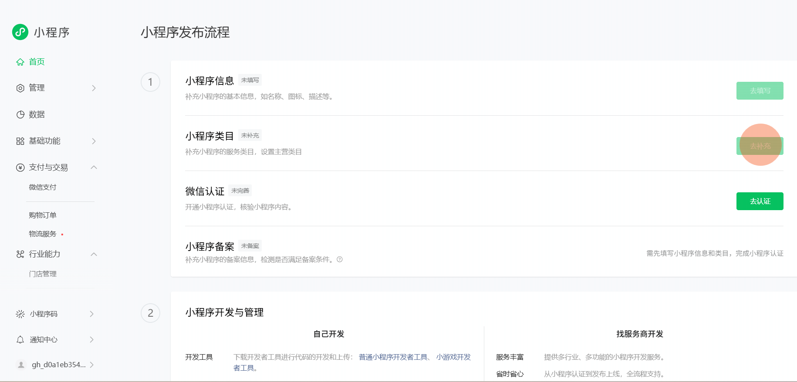Screen dimensions: 797x382
Task: Collapse the 支付与交易 section chevron
Action: coord(94,168)
